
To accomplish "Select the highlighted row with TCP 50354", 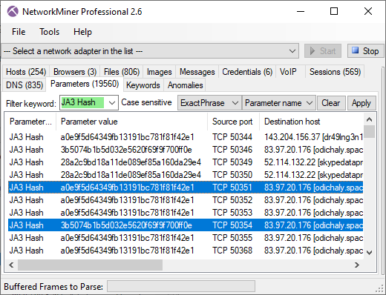I will (186, 225).
